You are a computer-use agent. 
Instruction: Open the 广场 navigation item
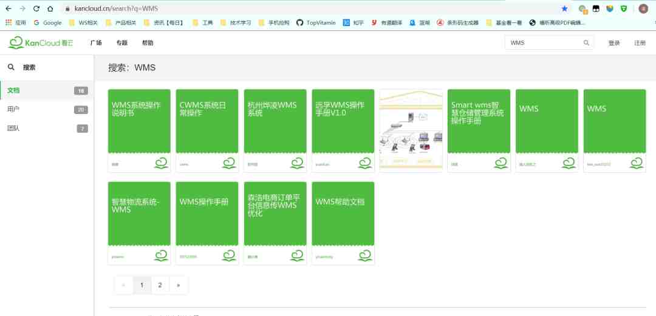[96, 42]
